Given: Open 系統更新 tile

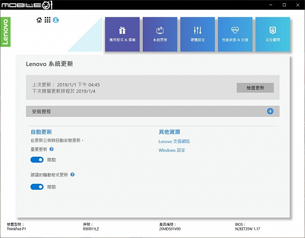Looking at the screenshot, I should point(160,34).
